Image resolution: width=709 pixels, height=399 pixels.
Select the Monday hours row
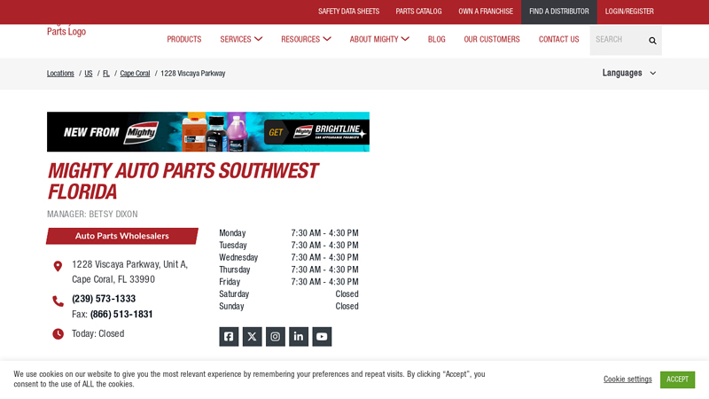(x=289, y=233)
